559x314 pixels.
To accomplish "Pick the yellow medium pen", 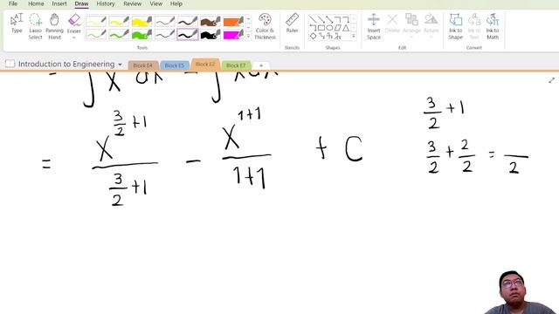I will [119, 21].
